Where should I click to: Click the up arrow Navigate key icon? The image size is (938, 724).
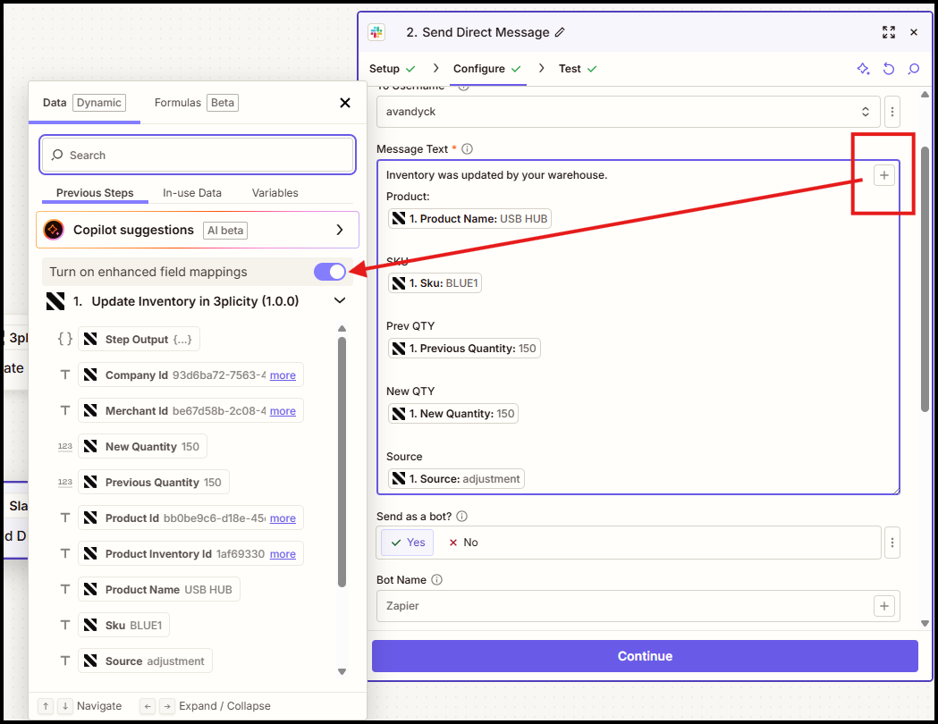pos(46,706)
